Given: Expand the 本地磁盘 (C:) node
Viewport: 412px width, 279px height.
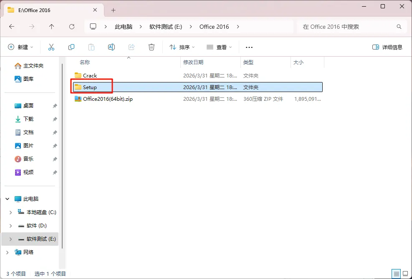Looking at the screenshot, I should [10, 212].
